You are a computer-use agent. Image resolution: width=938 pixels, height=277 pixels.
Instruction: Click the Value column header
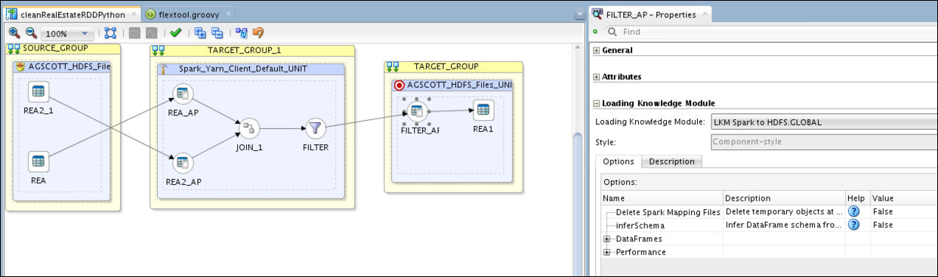coord(904,199)
